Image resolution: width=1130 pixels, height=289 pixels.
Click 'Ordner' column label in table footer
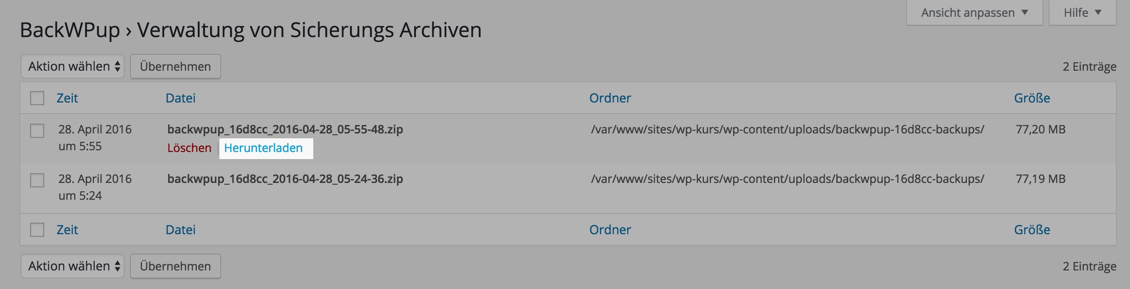click(610, 230)
